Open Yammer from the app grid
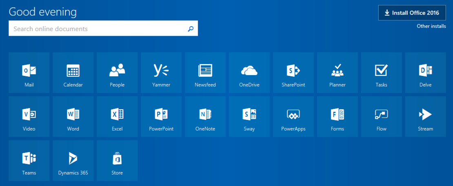The image size is (453, 186). [161, 73]
